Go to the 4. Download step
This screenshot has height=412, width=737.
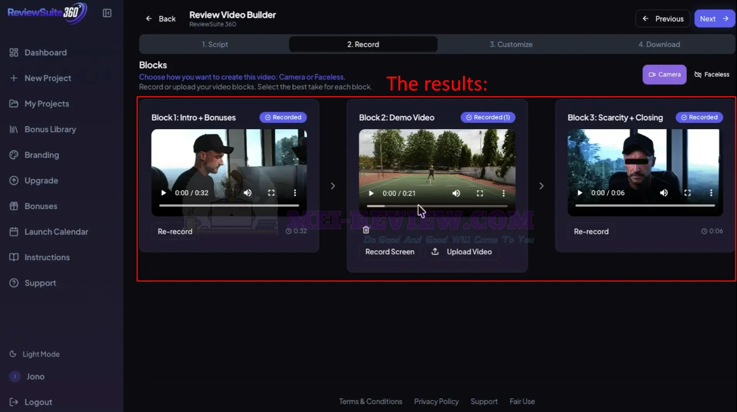659,44
